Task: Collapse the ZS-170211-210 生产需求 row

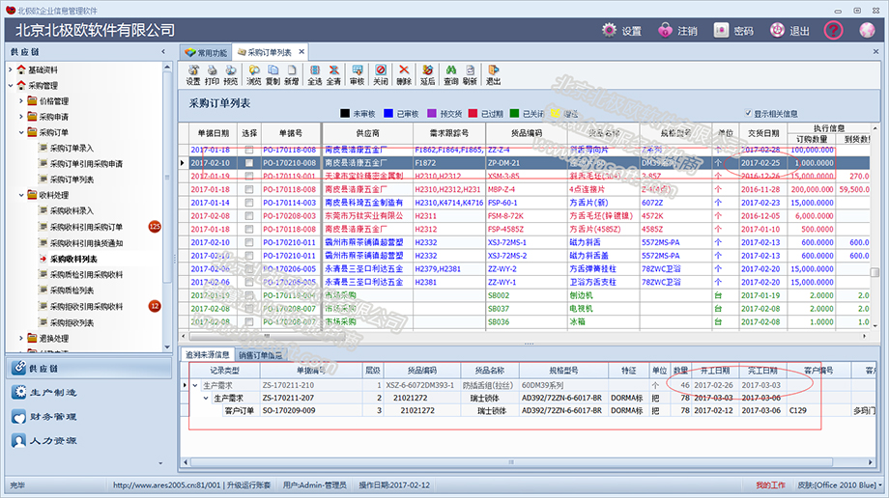Action: coord(195,385)
